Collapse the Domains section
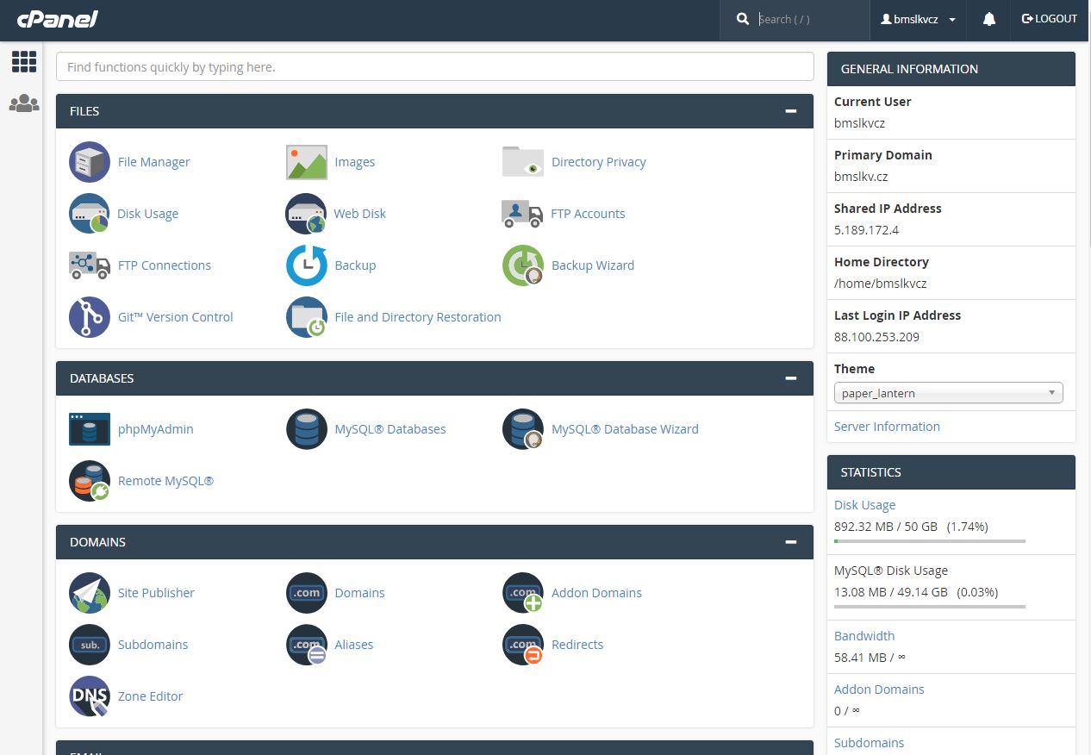Viewport: 1091px width, 755px height. tap(790, 542)
